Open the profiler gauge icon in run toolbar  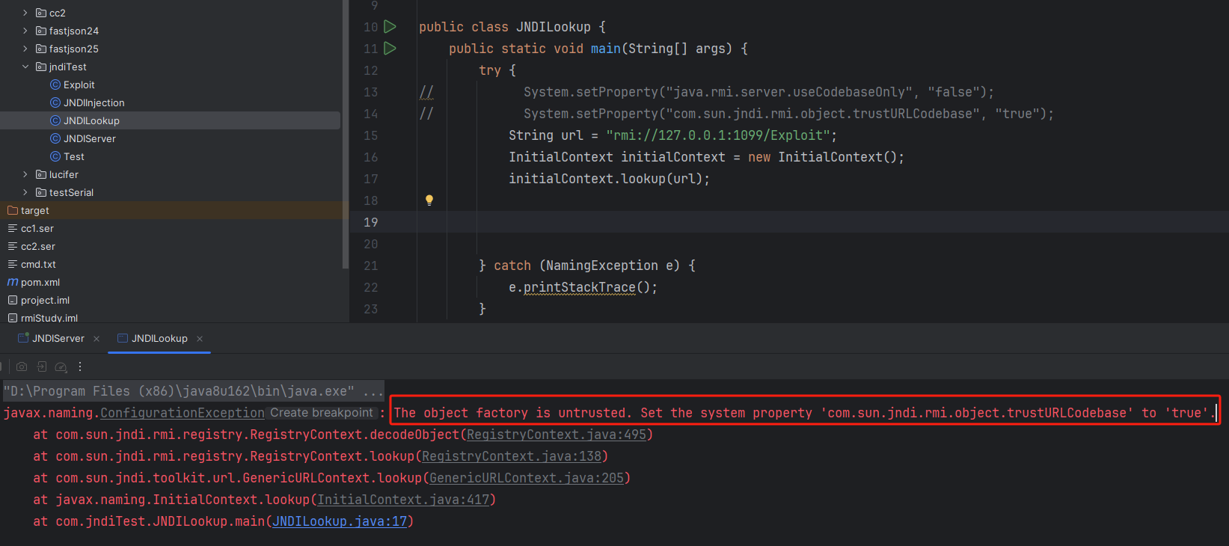click(x=61, y=366)
